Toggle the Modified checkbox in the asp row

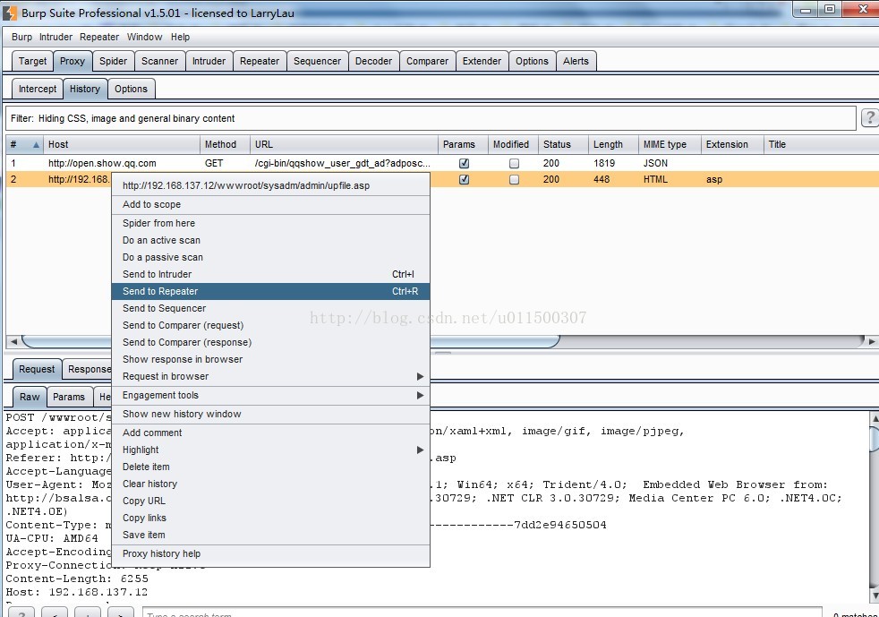click(x=514, y=179)
